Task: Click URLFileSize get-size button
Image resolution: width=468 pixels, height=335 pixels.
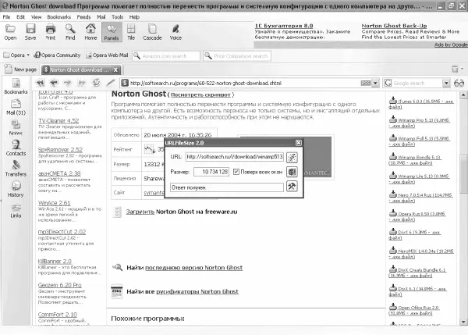Action: [292, 157]
